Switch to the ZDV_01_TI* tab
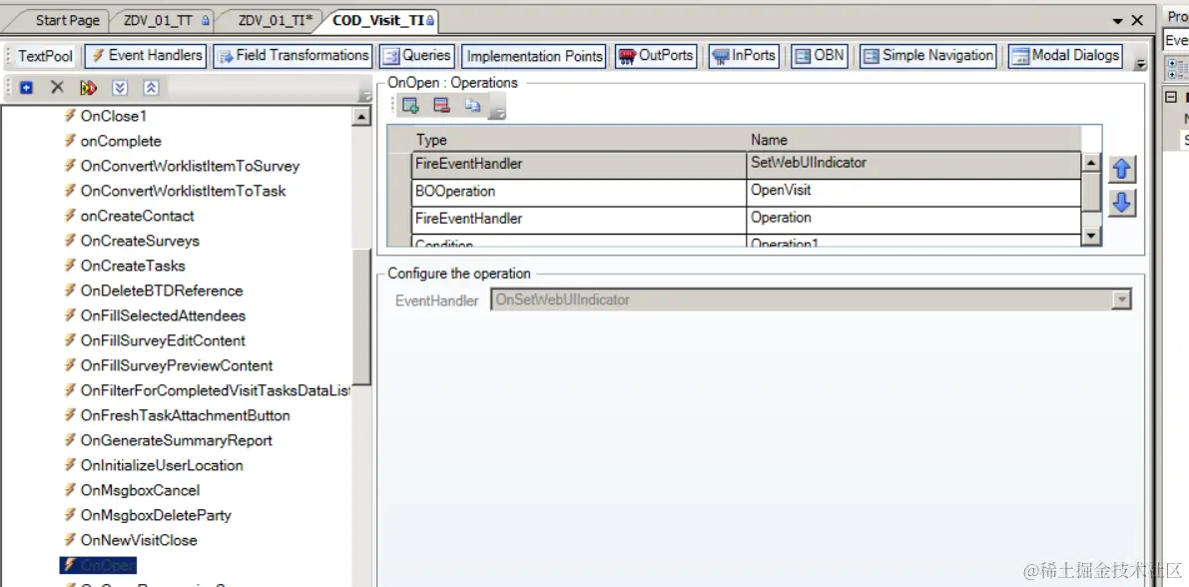Viewport: 1189px width, 587px height. coord(275,21)
